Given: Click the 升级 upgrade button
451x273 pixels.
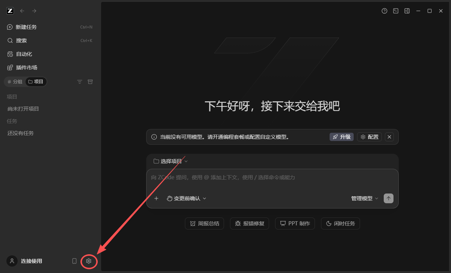Looking at the screenshot, I should coord(342,137).
